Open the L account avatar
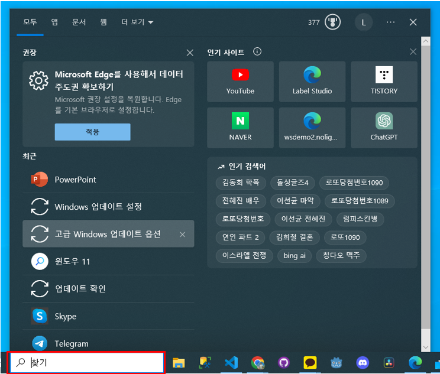The width and height of the screenshot is (440, 374). click(364, 22)
